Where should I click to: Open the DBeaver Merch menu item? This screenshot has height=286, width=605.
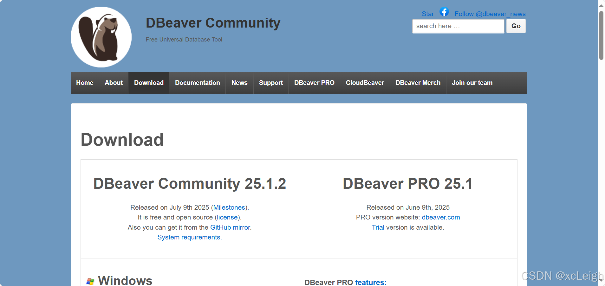(418, 83)
